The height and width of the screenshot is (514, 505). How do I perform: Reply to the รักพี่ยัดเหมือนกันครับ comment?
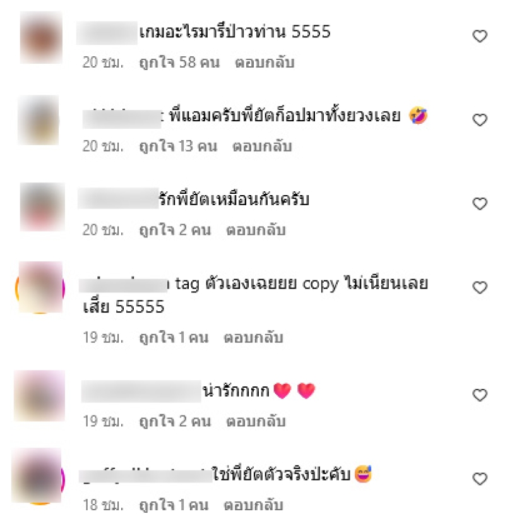tap(256, 230)
